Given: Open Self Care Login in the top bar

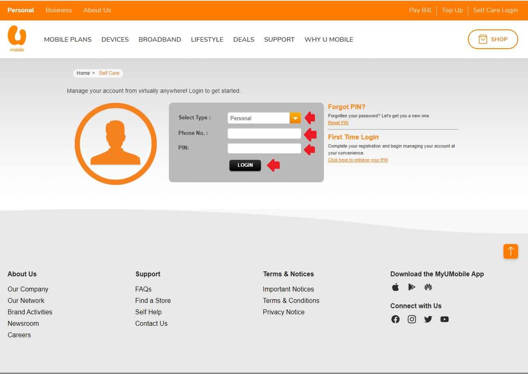Looking at the screenshot, I should click(x=495, y=10).
